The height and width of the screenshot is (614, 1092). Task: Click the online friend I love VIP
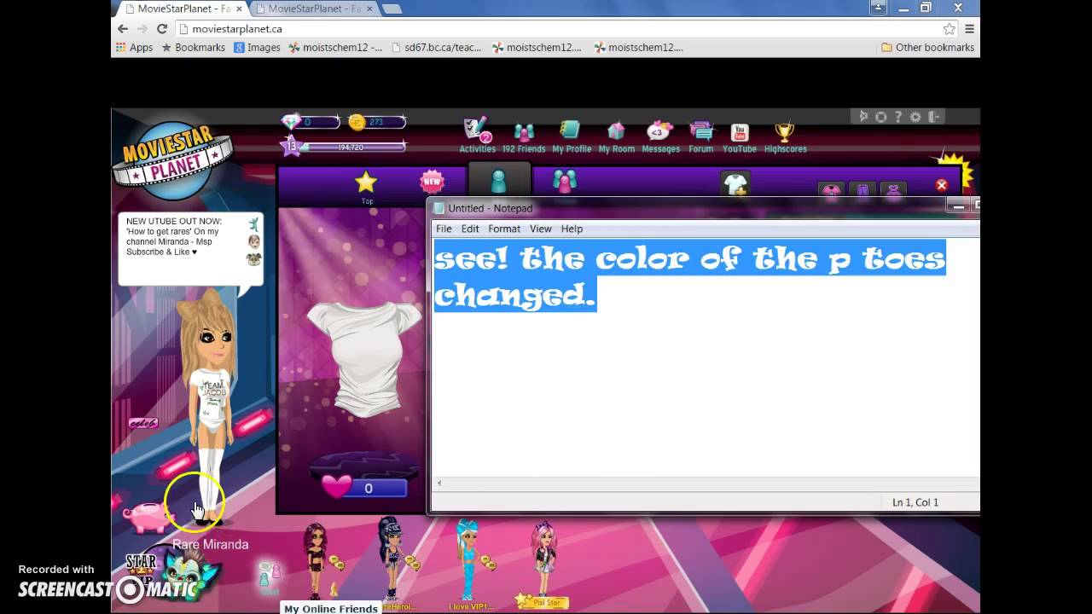coord(469,563)
